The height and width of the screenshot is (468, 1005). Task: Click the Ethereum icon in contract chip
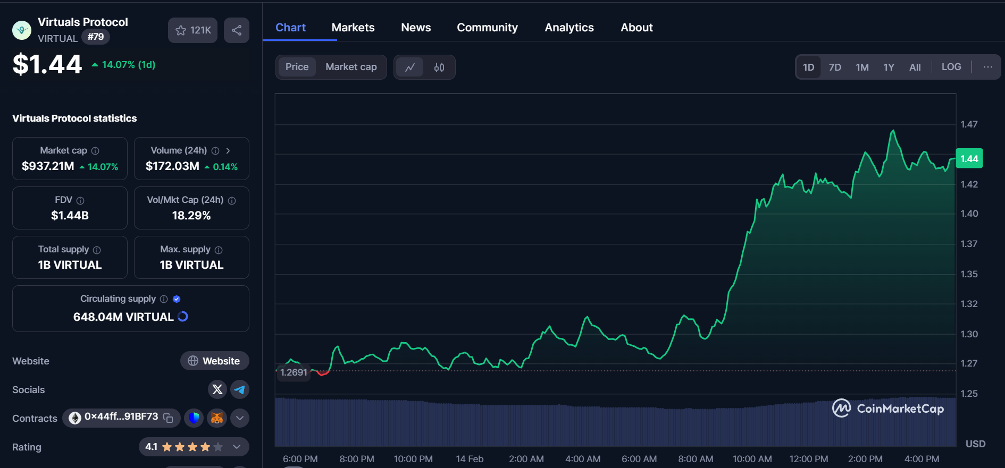[75, 418]
